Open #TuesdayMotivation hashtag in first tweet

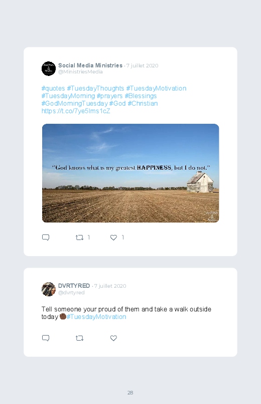[x=156, y=89]
